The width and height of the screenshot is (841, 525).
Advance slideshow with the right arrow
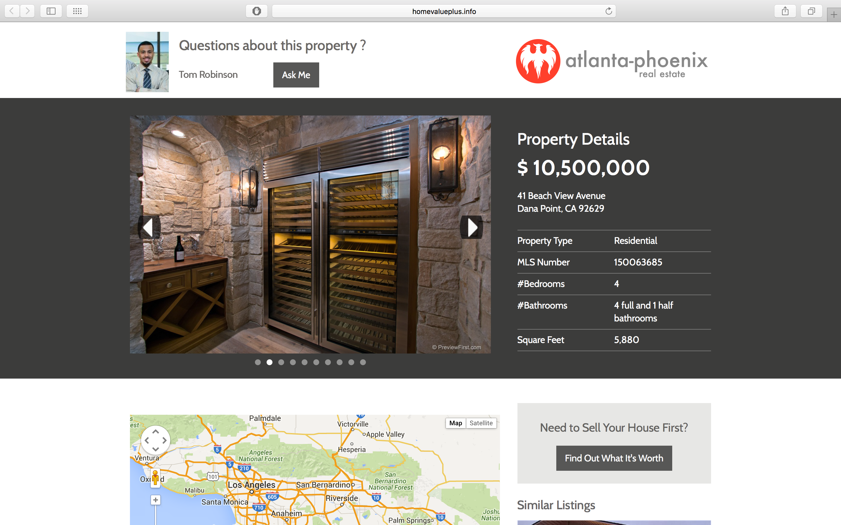472,227
